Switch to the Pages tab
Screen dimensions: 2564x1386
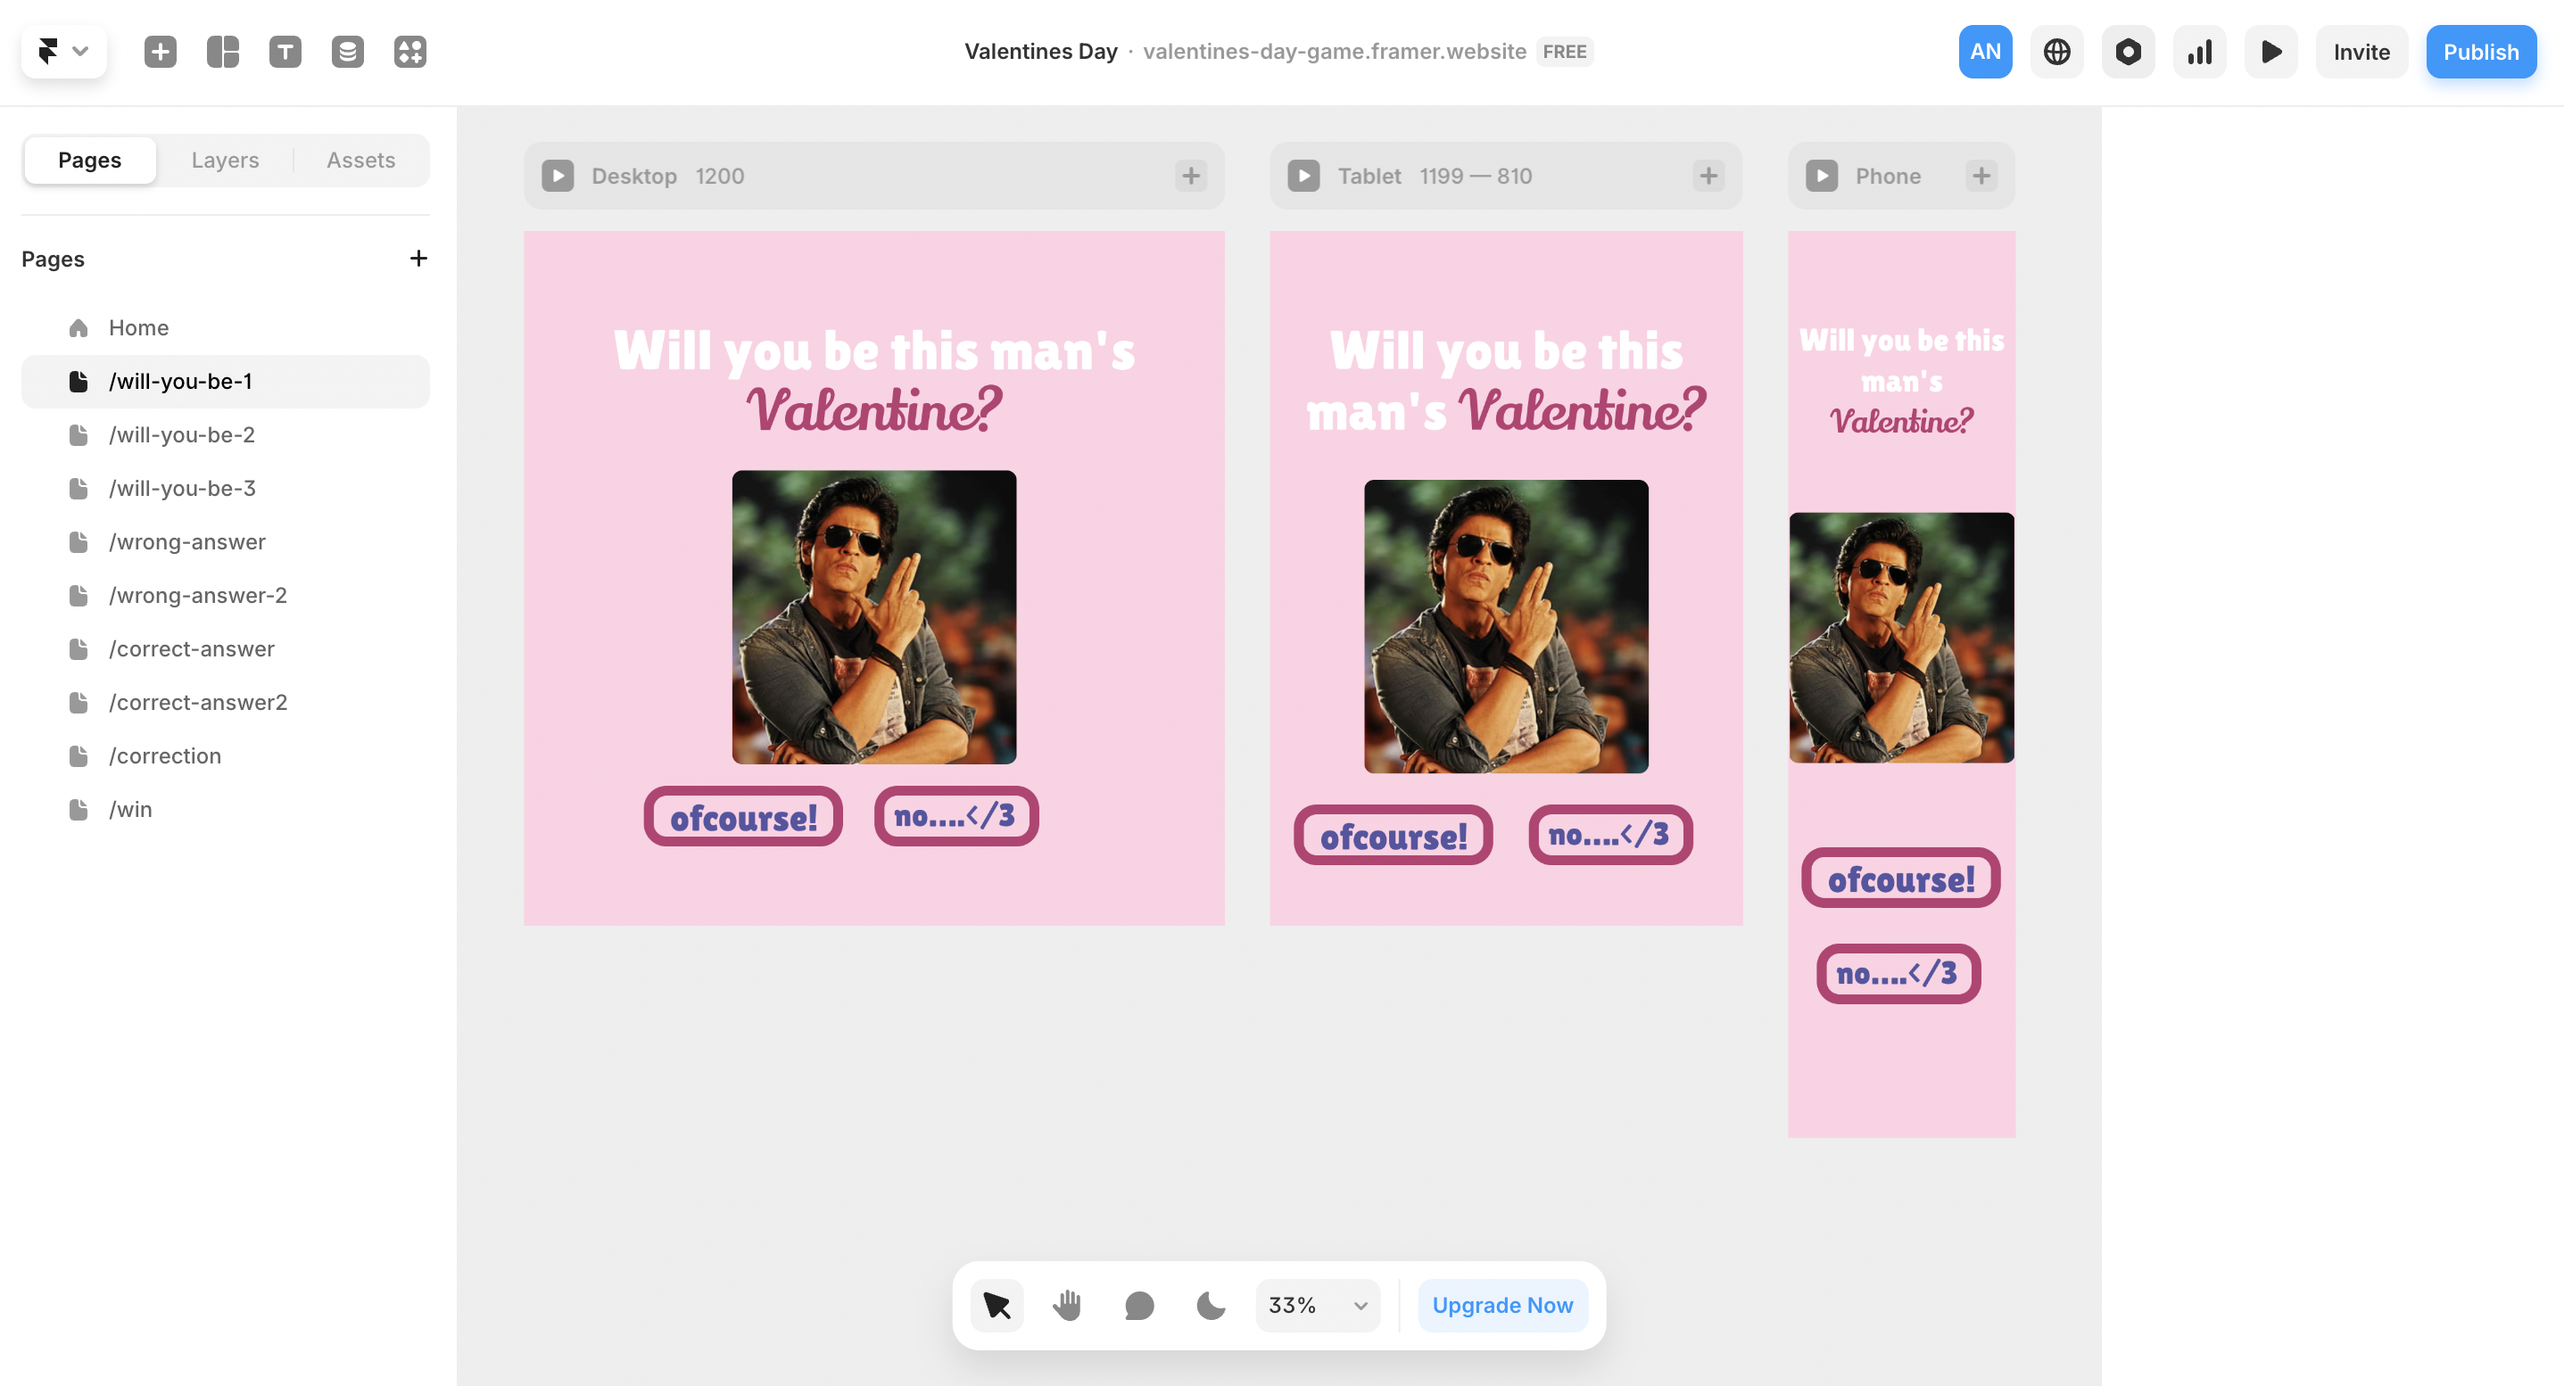[89, 161]
